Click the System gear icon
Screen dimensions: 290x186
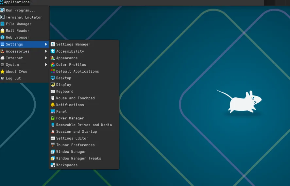(x=2, y=64)
